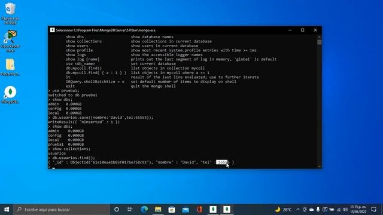
Task: Switch to second MongoDB taskbar window
Action: pyautogui.click(x=227, y=210)
